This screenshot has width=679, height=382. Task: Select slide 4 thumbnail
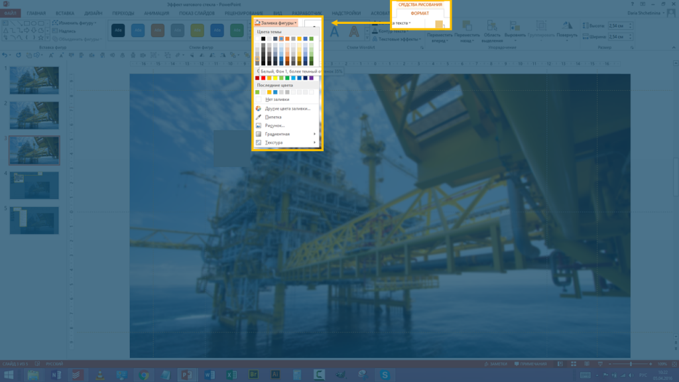[34, 185]
